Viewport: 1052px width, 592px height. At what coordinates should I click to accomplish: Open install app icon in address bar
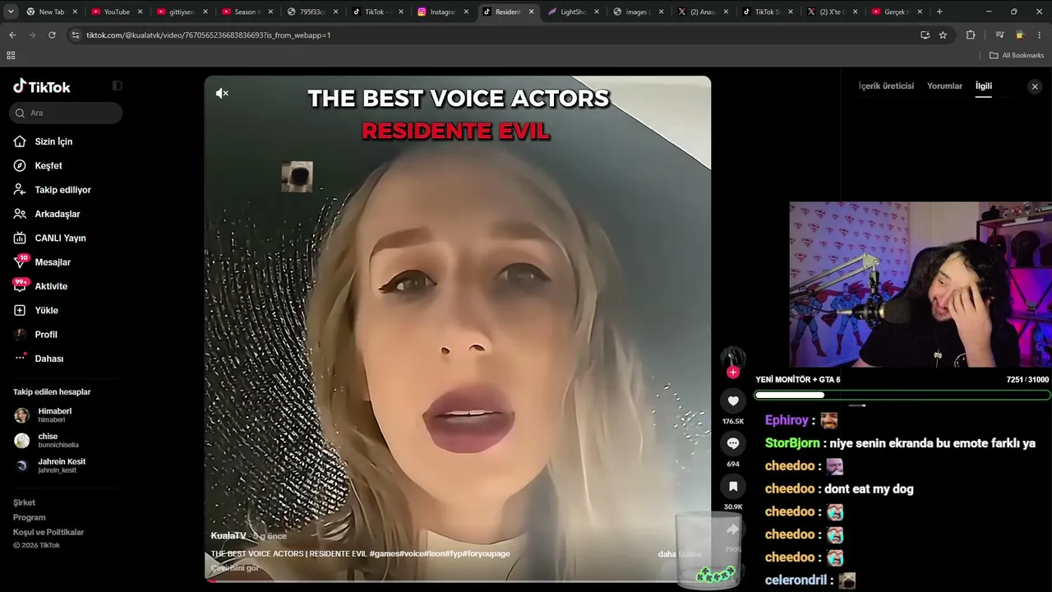tap(925, 35)
